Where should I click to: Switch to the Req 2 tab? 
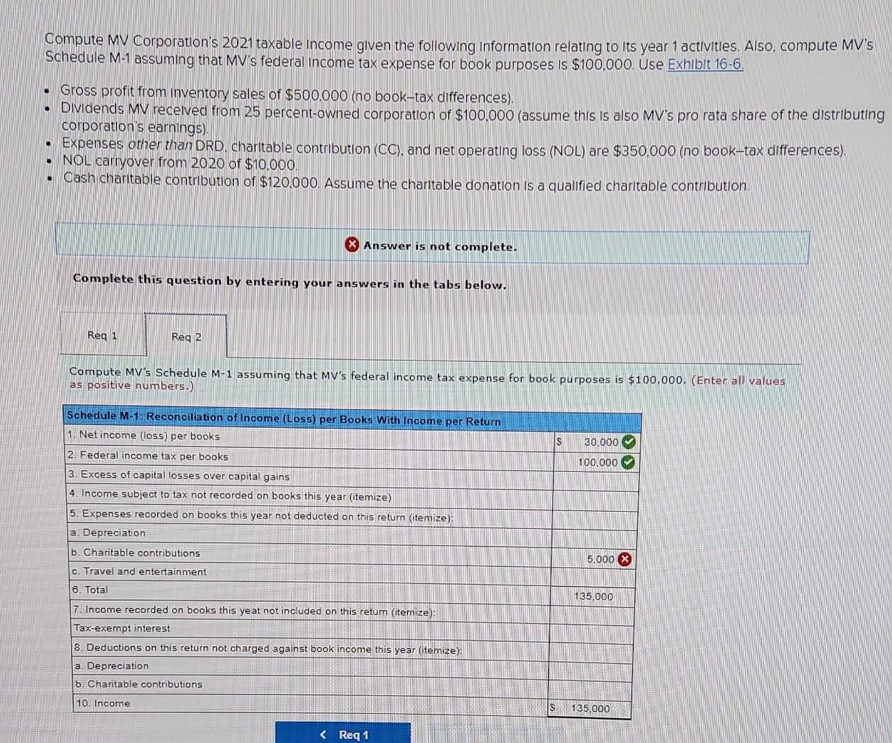tap(186, 336)
